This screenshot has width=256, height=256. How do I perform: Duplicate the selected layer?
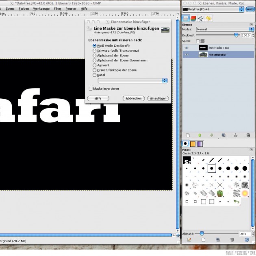(223, 135)
